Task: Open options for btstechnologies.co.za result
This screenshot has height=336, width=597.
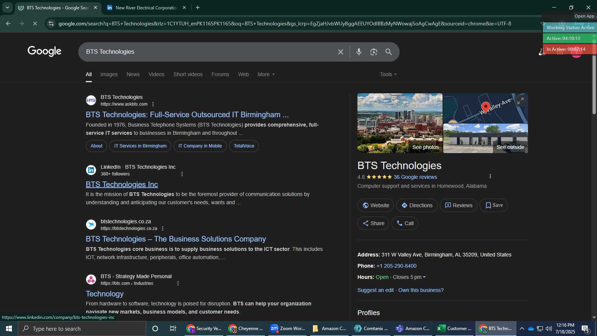Action: pos(163,228)
